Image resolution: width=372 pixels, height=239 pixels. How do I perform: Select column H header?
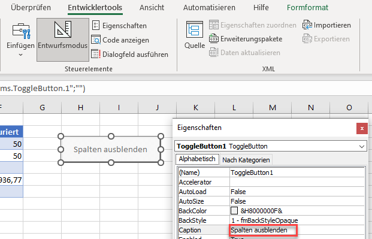pyautogui.click(x=81, y=107)
